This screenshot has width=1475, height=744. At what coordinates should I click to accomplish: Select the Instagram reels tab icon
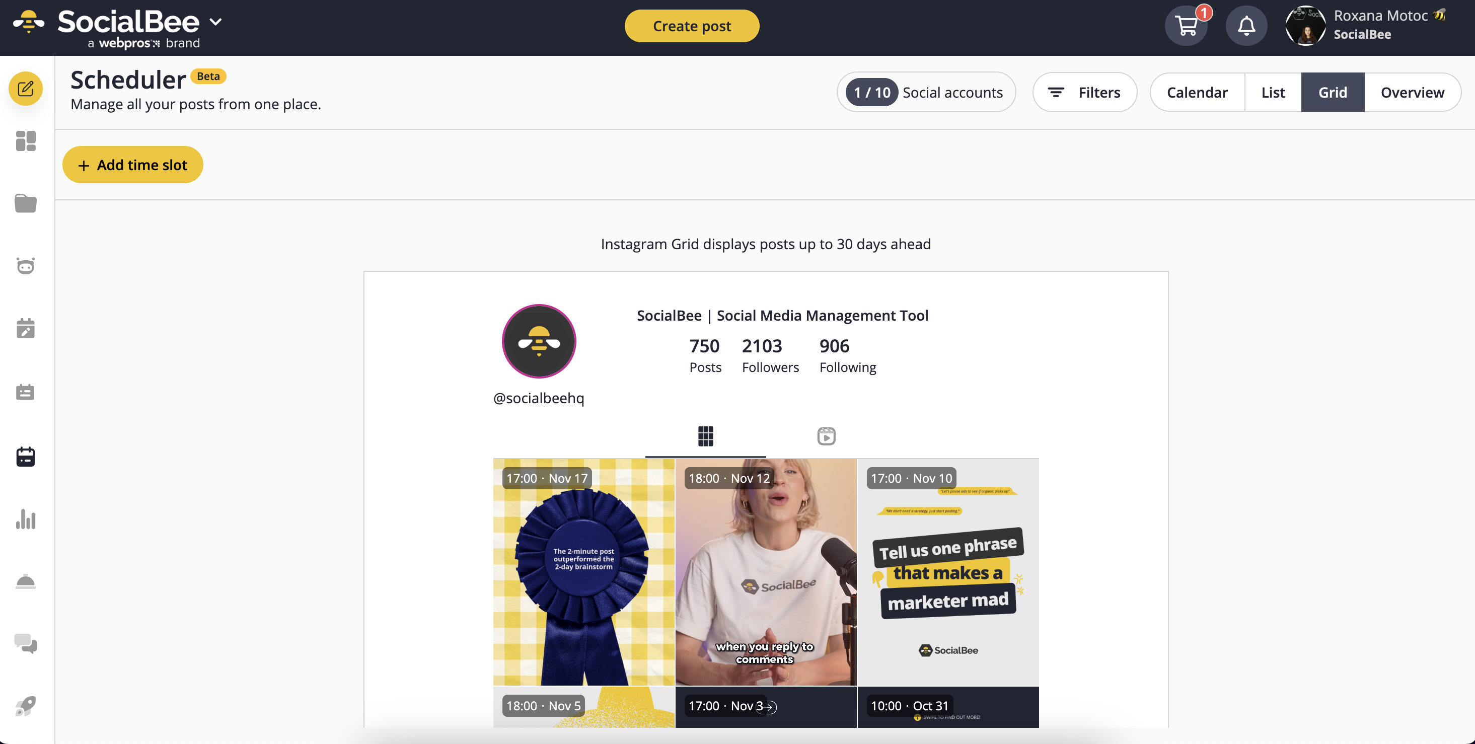click(826, 436)
